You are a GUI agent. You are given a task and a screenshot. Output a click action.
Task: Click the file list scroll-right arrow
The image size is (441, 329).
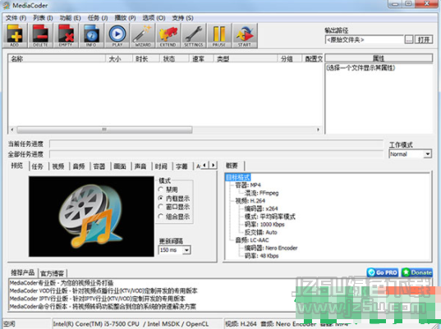[318, 130]
